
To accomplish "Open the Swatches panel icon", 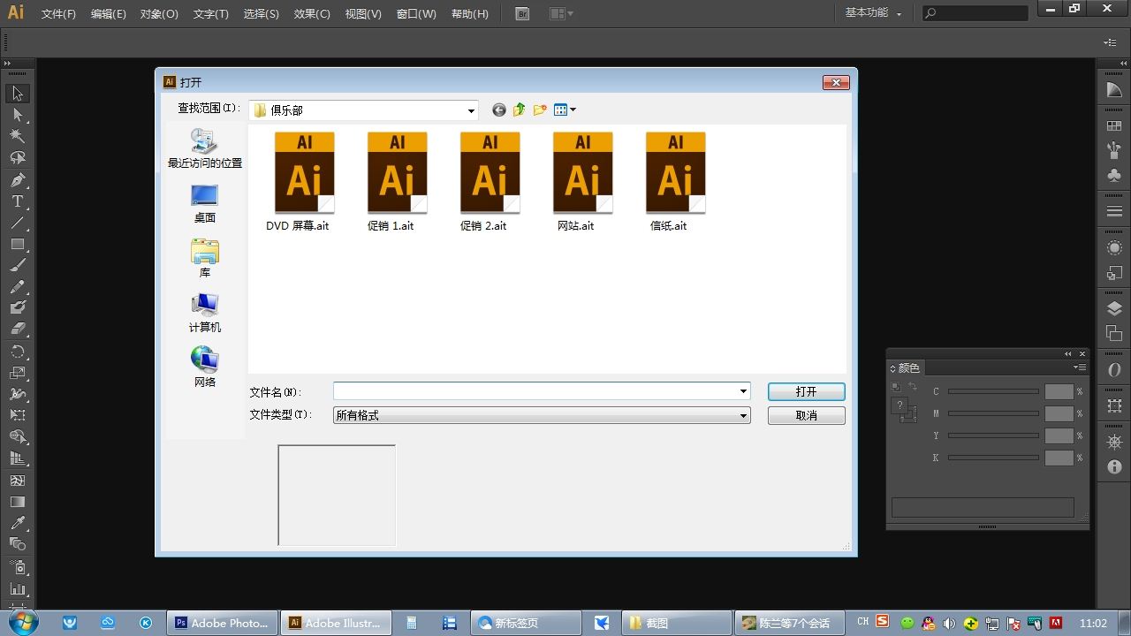I will pos(1114,126).
